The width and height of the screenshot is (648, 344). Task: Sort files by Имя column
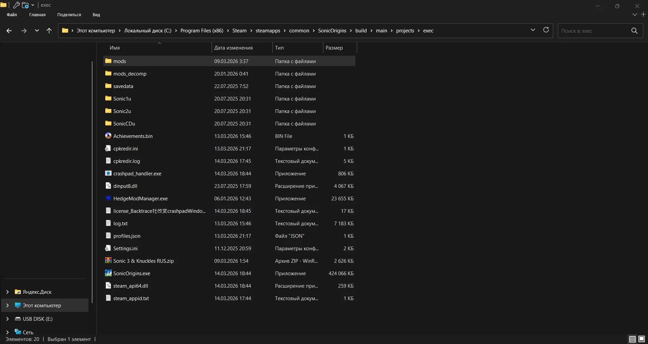pos(157,48)
